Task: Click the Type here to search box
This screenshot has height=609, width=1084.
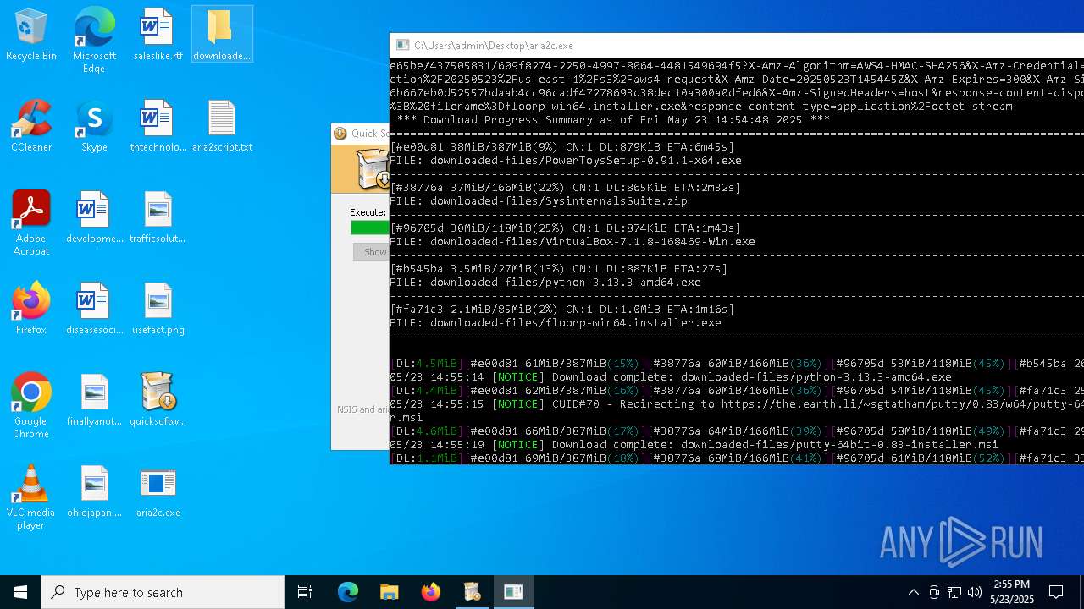Action: [x=163, y=592]
